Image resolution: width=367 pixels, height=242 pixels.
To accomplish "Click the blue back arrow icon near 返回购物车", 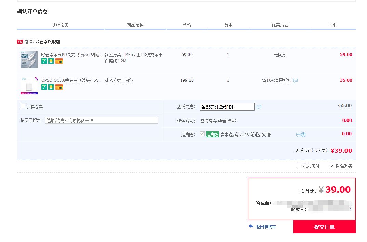I will (x=251, y=226).
